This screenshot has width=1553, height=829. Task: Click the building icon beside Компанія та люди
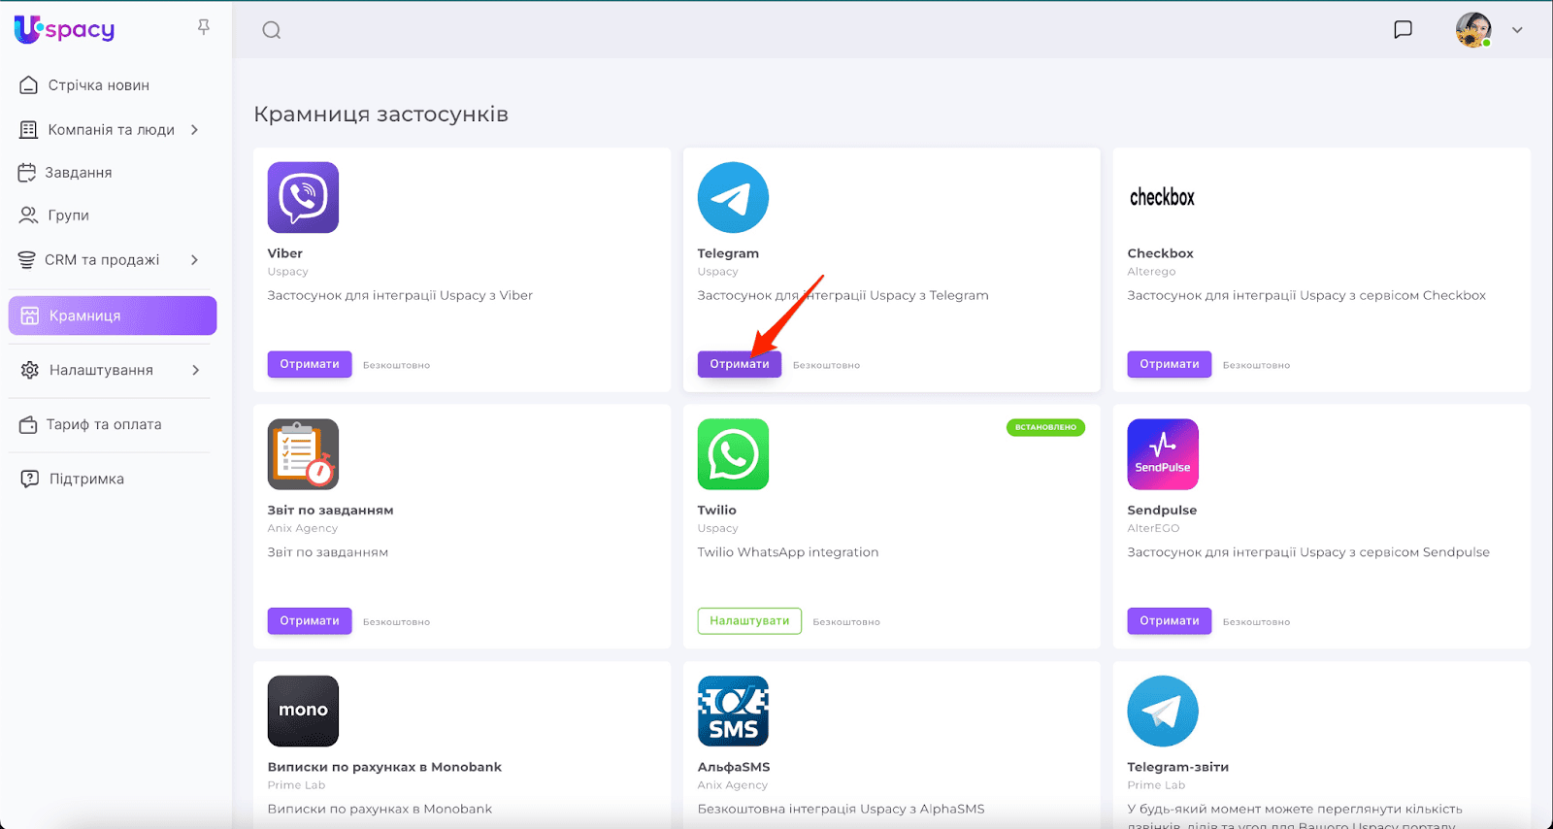[29, 130]
